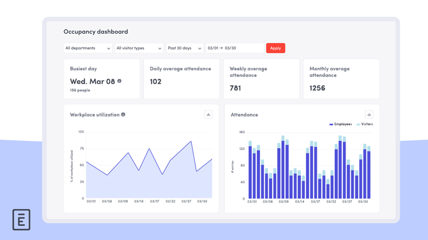Click the company logo in the bottom-left corner

[x=21, y=220]
